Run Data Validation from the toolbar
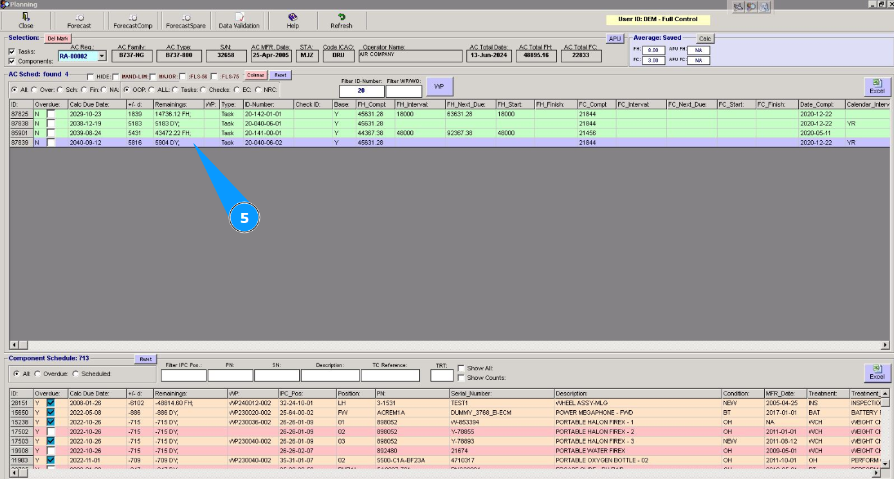Image resolution: width=894 pixels, height=479 pixels. click(x=239, y=17)
